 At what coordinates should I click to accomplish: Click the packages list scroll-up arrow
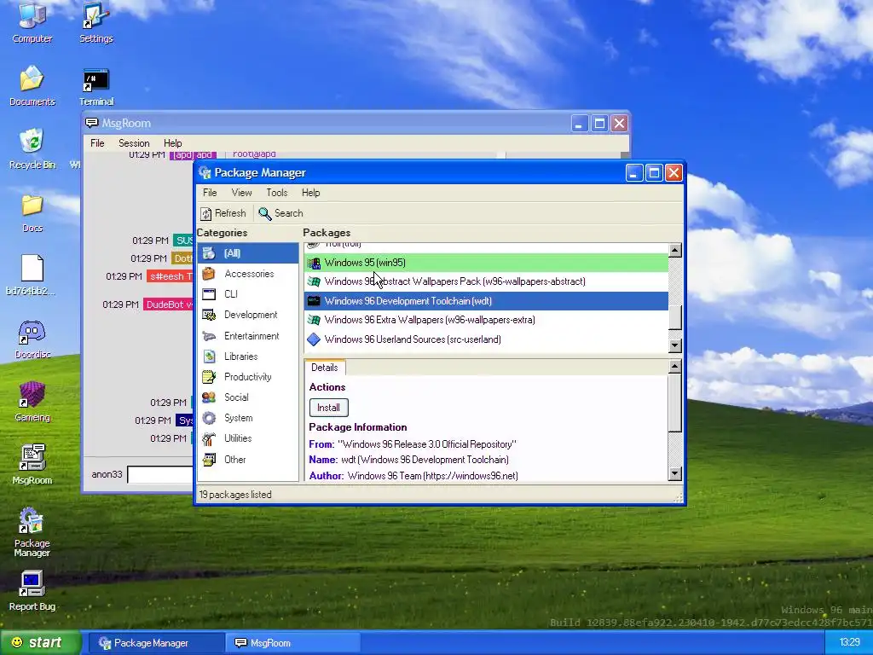point(675,250)
